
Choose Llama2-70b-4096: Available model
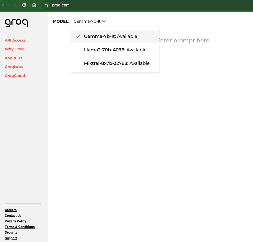coord(115,50)
